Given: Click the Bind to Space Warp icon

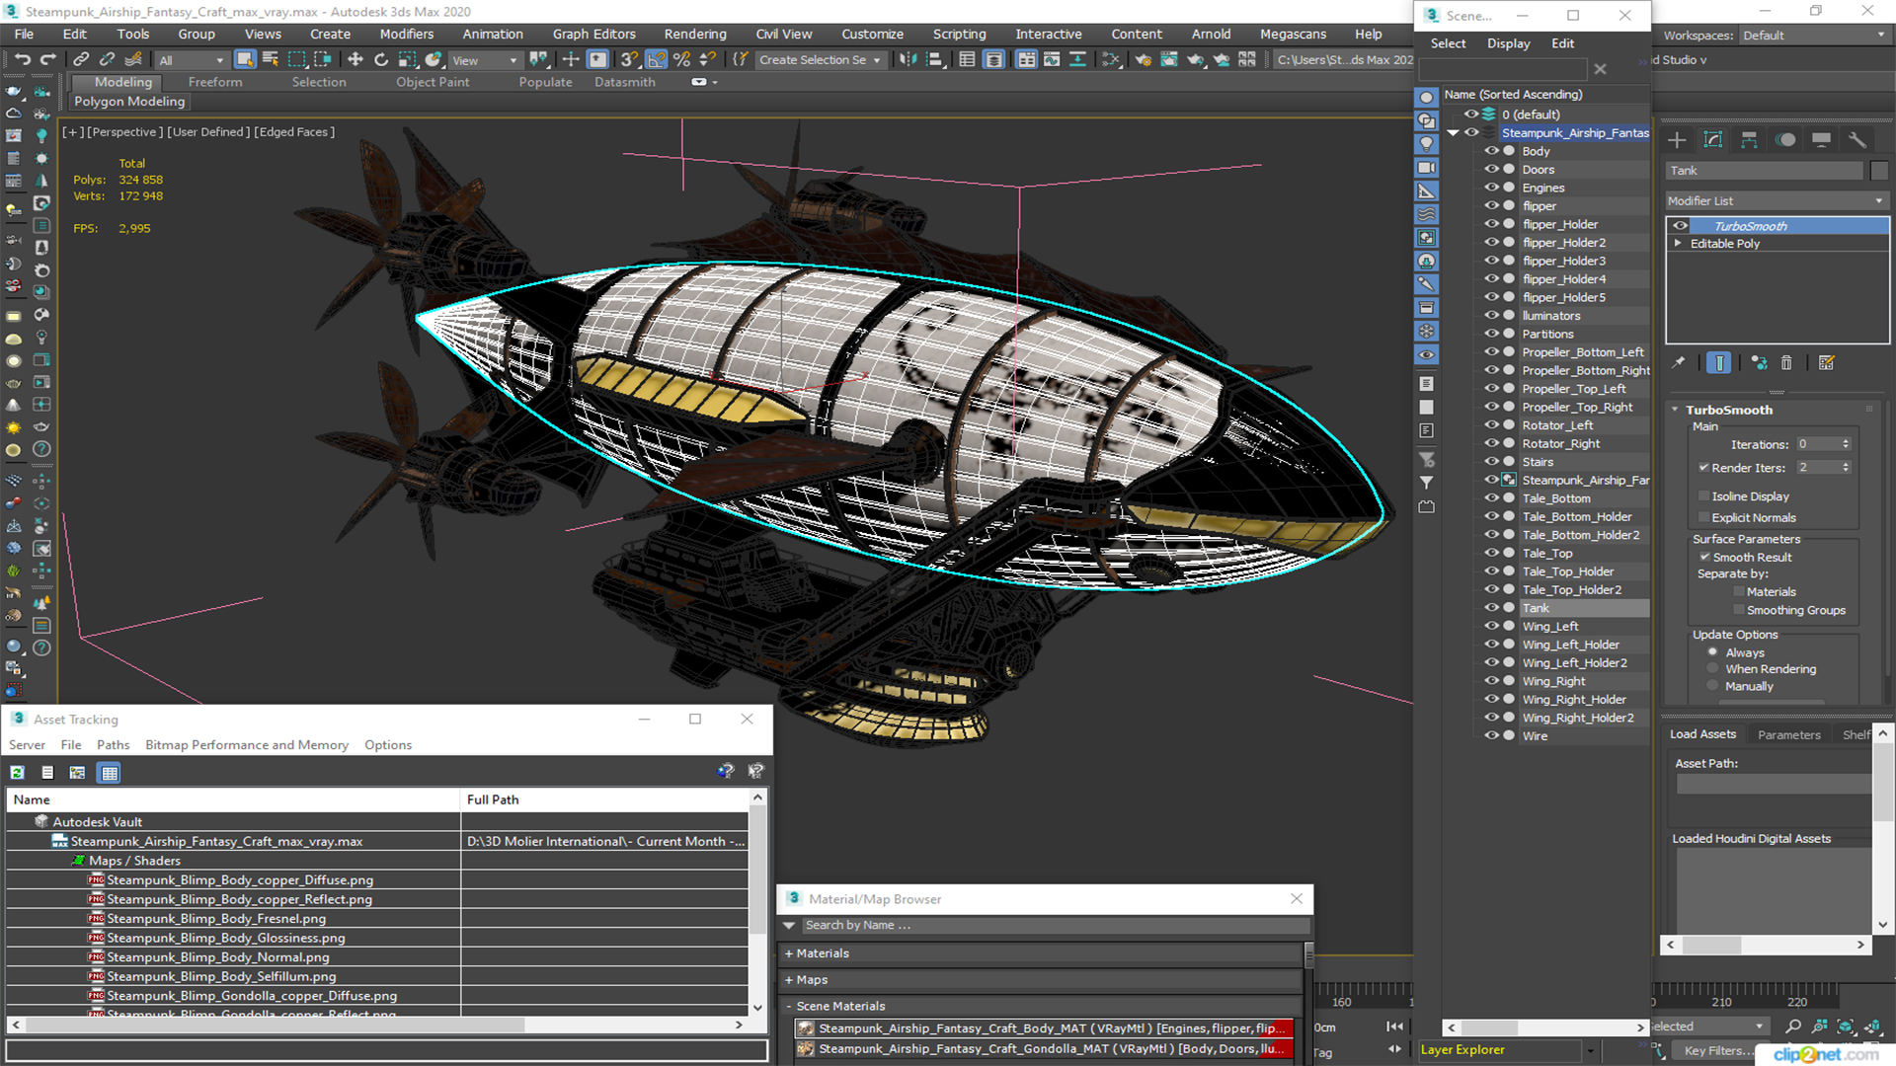Looking at the screenshot, I should [x=133, y=60].
